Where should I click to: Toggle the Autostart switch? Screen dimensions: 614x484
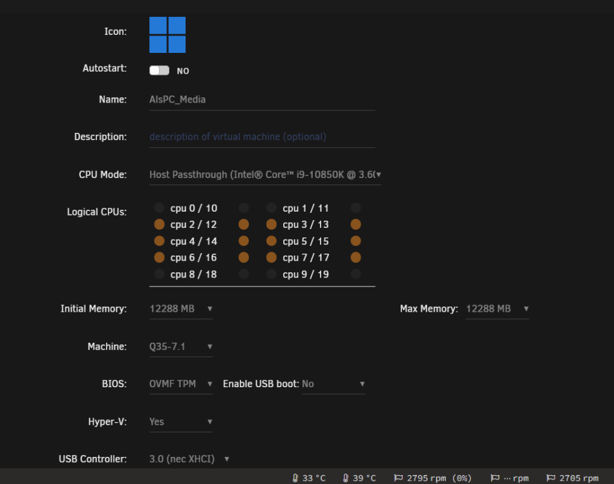[160, 70]
